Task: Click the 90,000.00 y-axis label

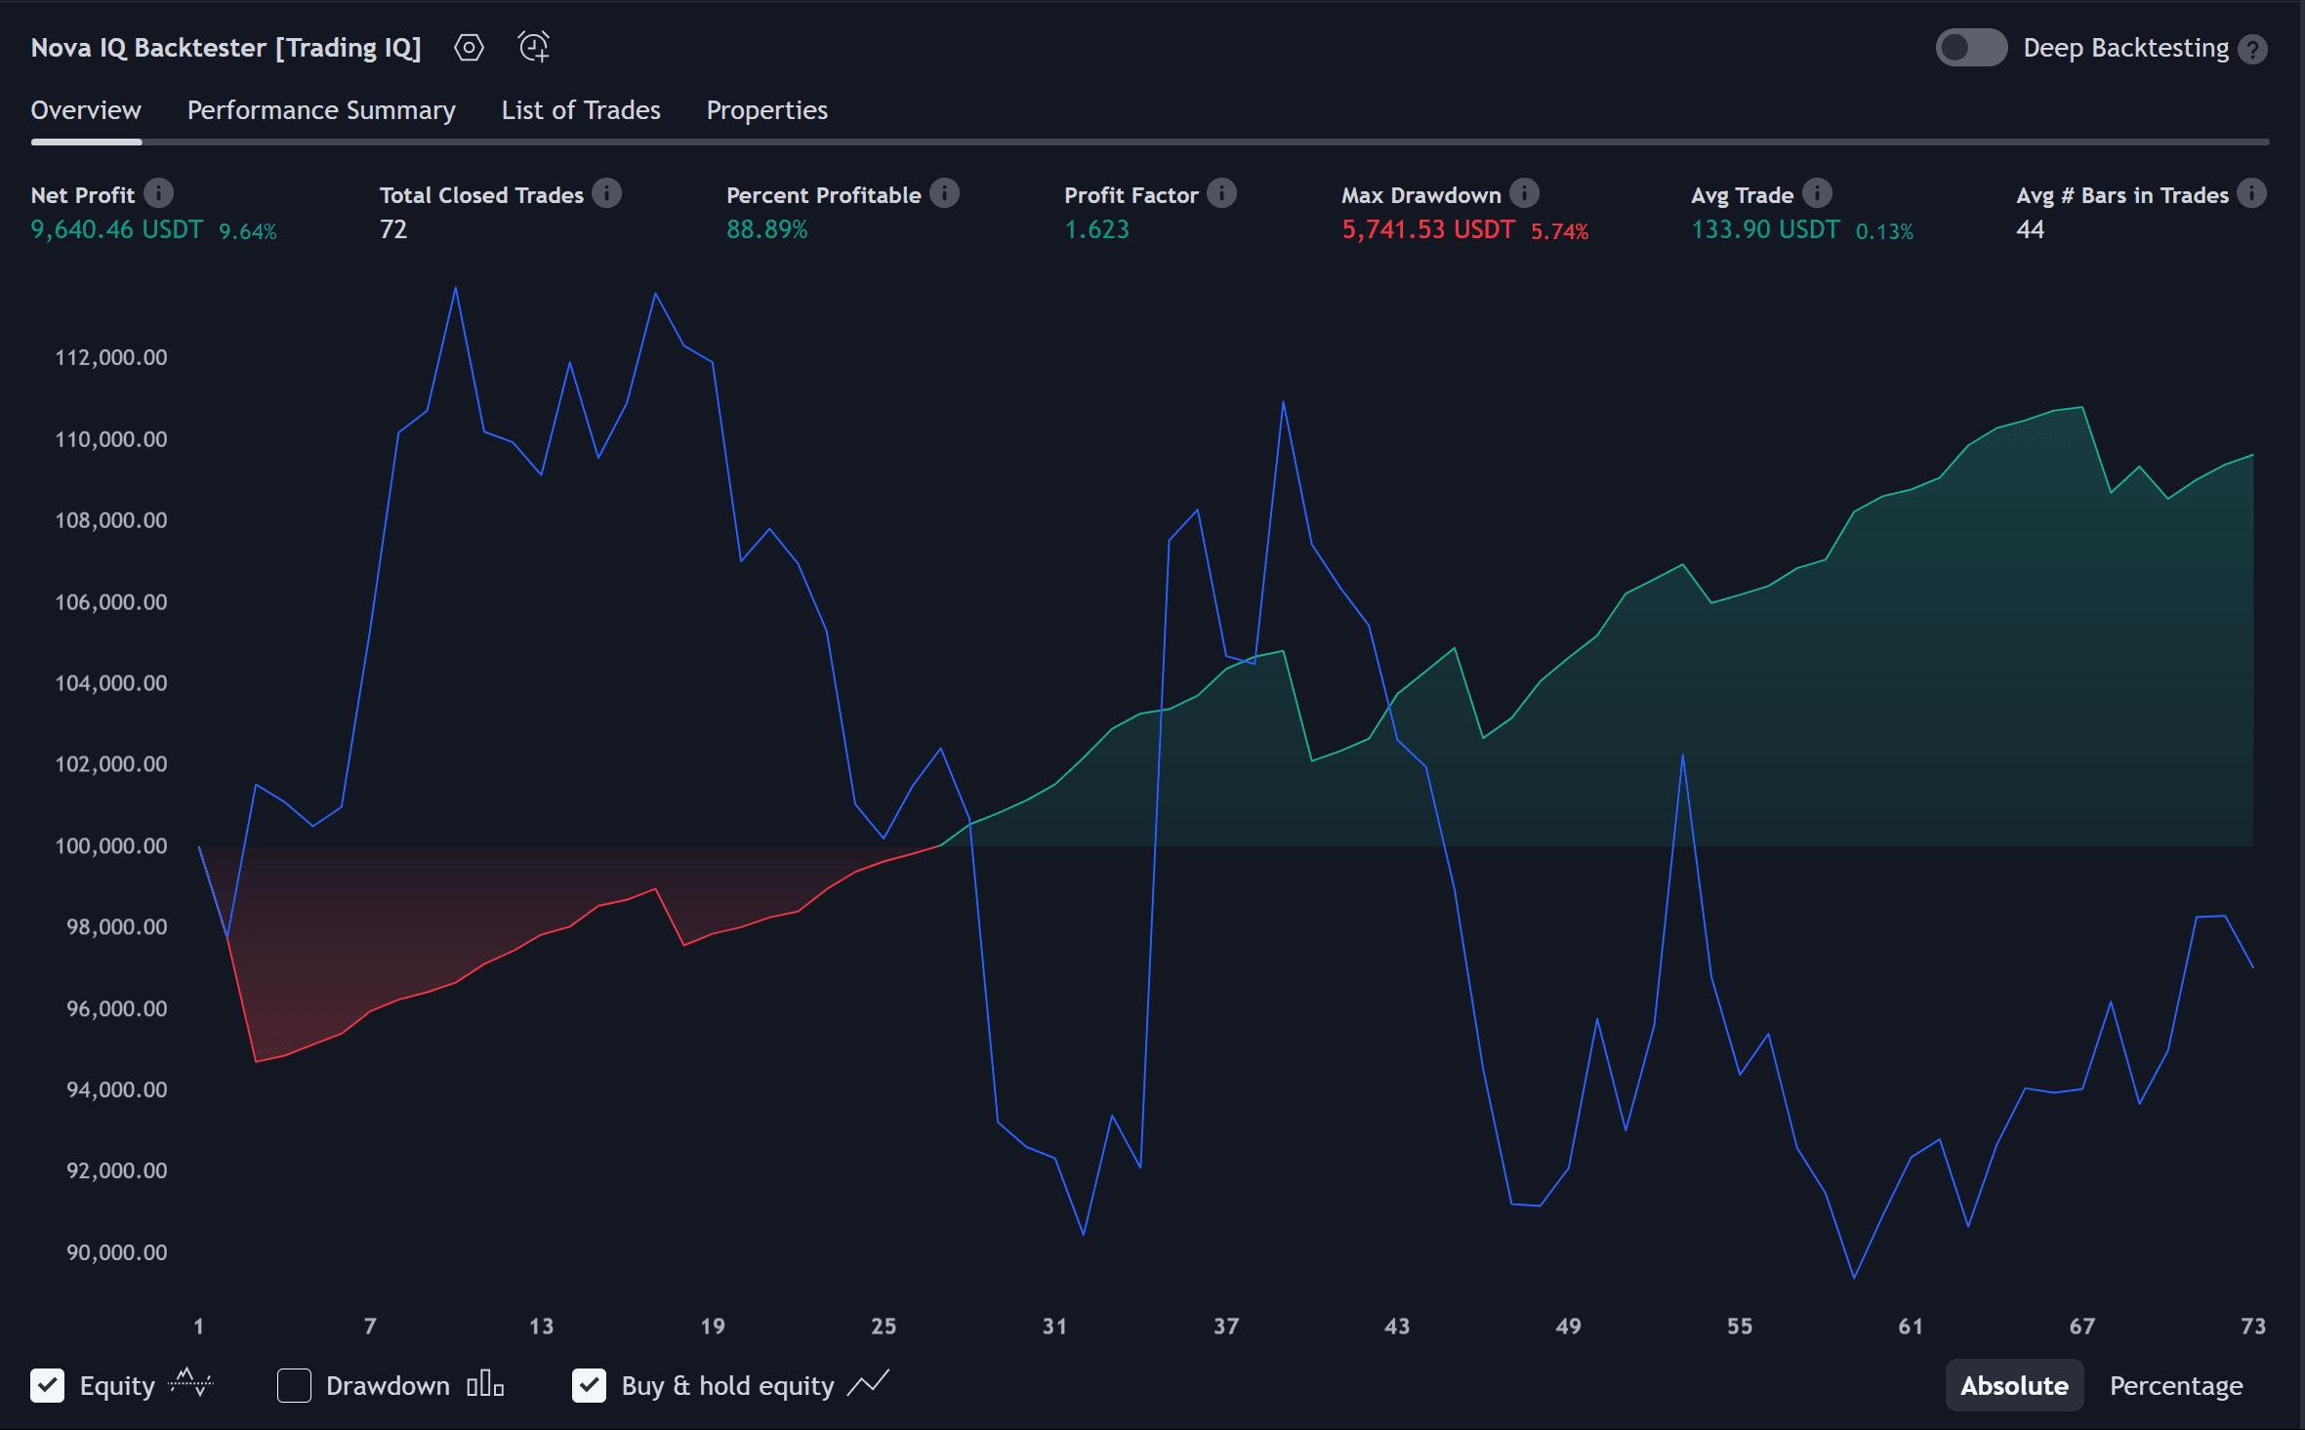Action: 117,1252
